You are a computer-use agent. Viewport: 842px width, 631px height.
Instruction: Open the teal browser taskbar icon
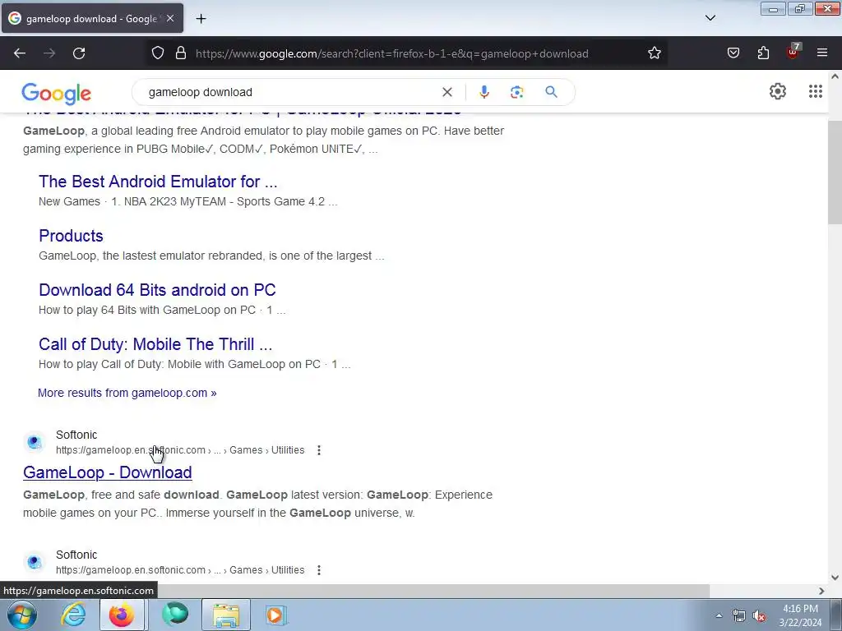pyautogui.click(x=175, y=615)
